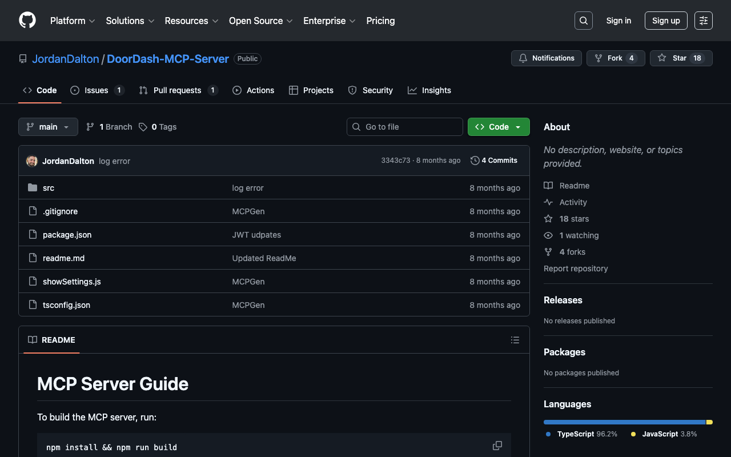Switch to the Issues tab
The image size is (731, 457).
pyautogui.click(x=97, y=90)
